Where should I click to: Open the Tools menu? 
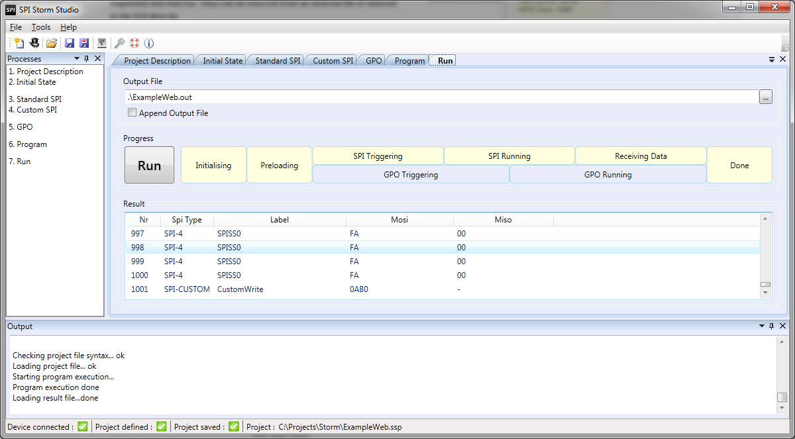click(41, 27)
